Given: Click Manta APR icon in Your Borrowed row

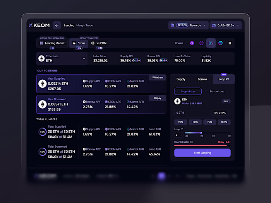Looking at the screenshot, I should coord(128,102).
